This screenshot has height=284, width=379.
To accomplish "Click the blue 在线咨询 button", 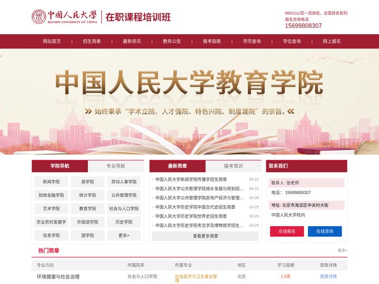I will coord(325,231).
